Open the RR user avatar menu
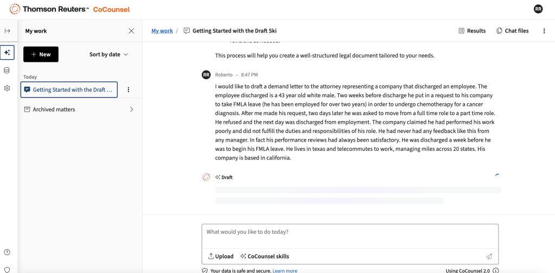 click(538, 9)
